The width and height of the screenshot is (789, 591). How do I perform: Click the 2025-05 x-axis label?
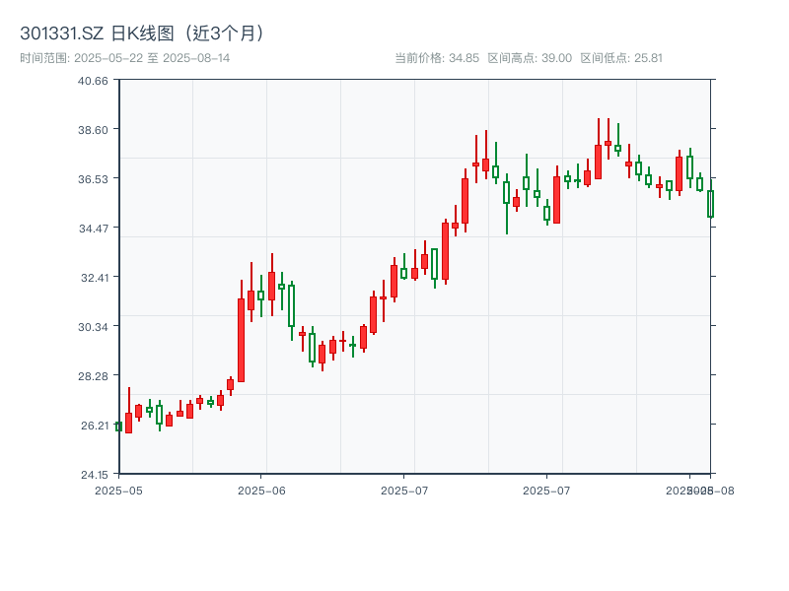[118, 491]
